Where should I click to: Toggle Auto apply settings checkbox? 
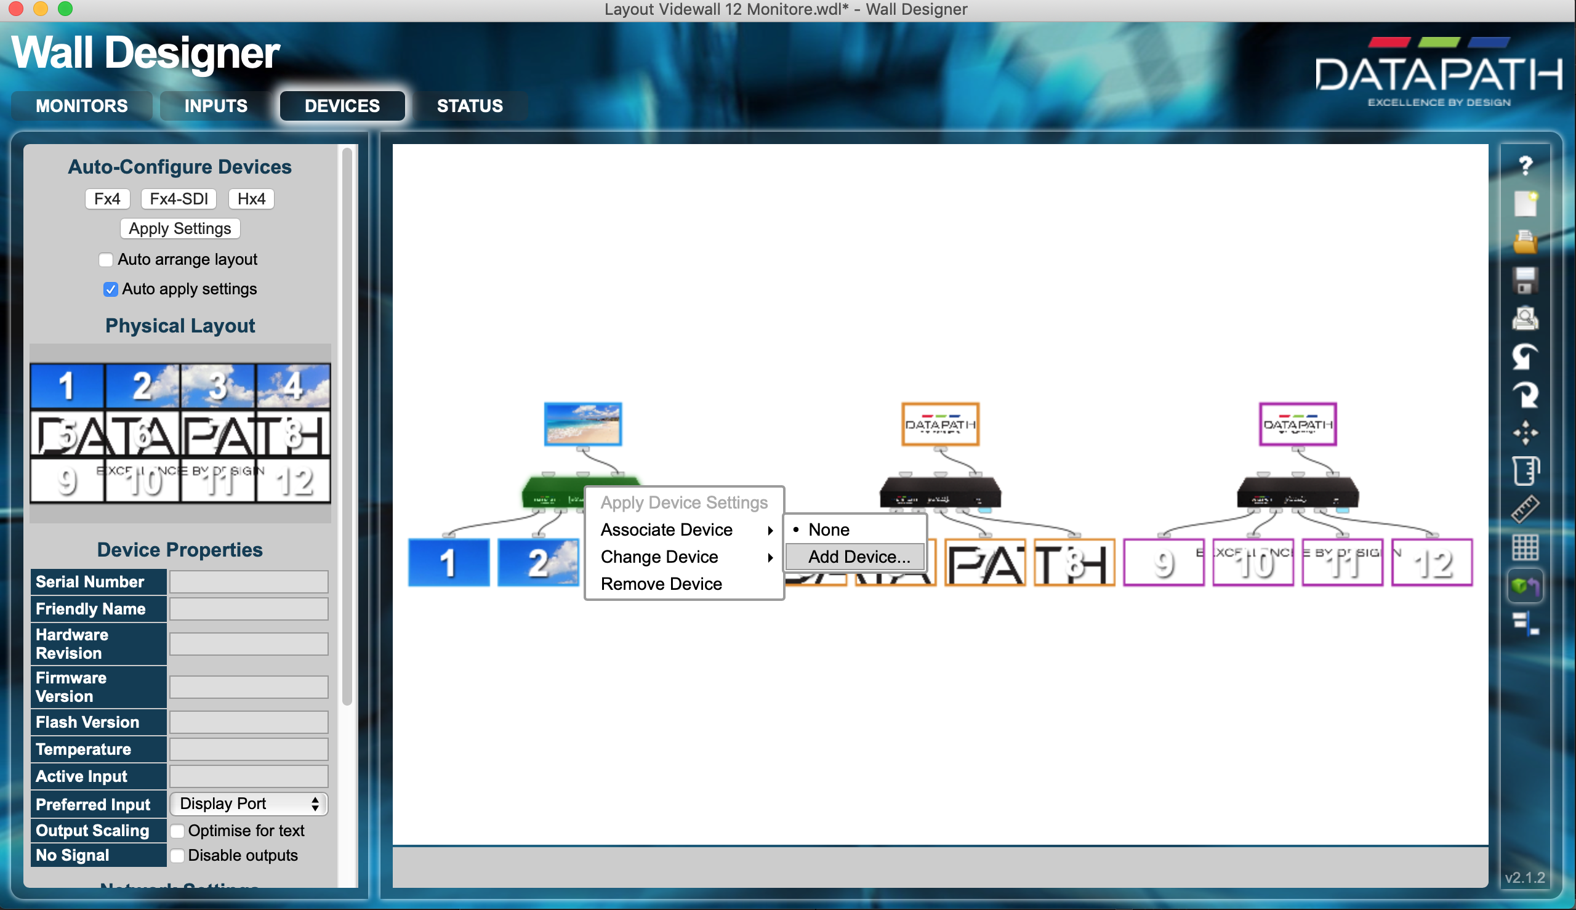(110, 289)
